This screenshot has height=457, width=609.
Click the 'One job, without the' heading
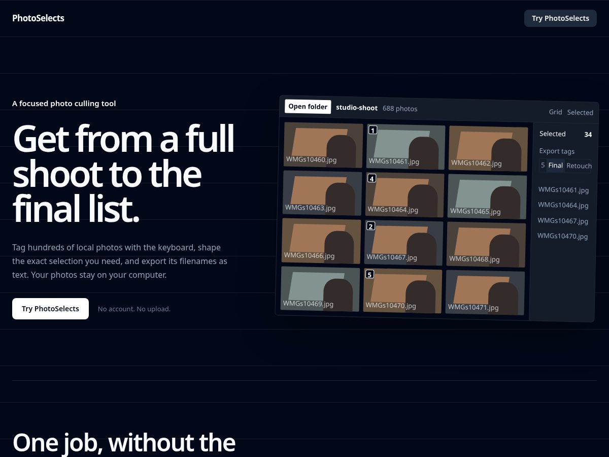coord(124,442)
